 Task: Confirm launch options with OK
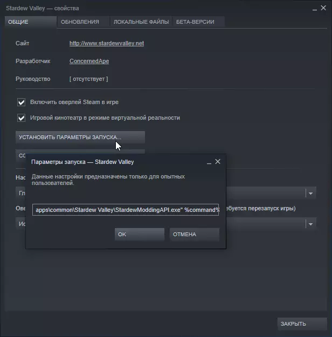[x=140, y=234]
